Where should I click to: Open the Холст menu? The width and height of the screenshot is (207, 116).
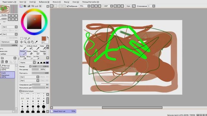(23, 2)
